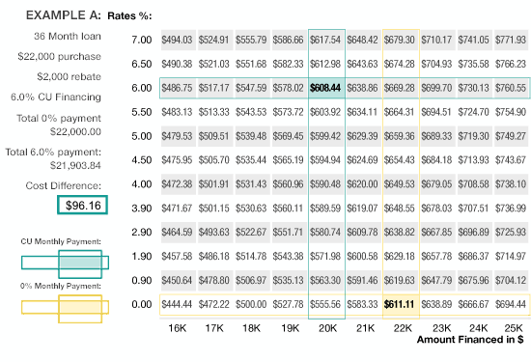Select the 6.00 rate row label

point(142,88)
